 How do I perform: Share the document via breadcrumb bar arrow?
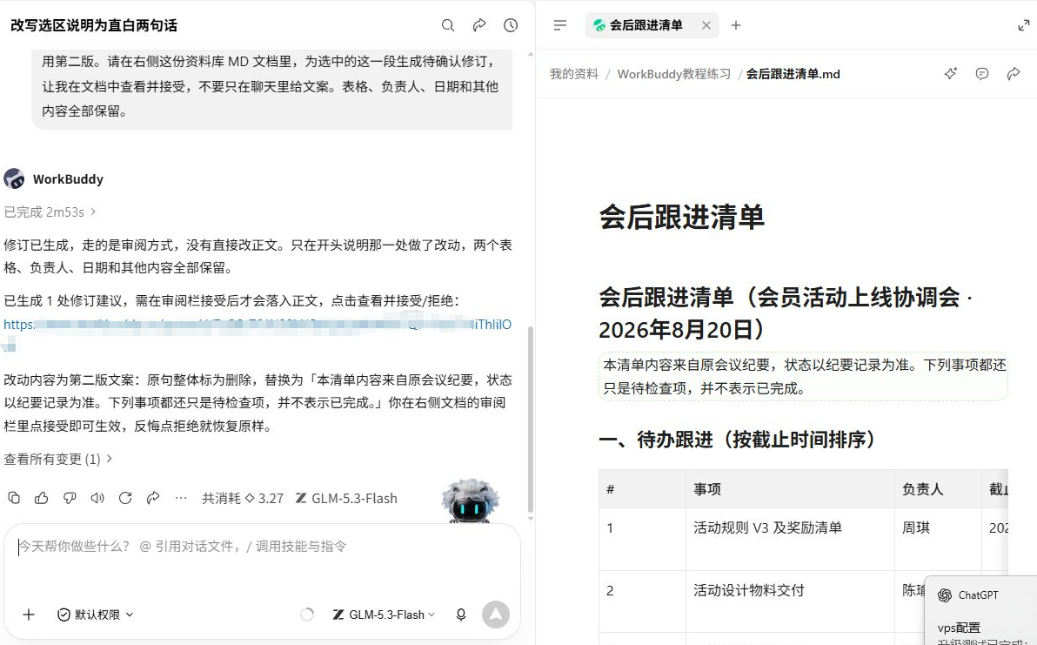tap(1014, 73)
